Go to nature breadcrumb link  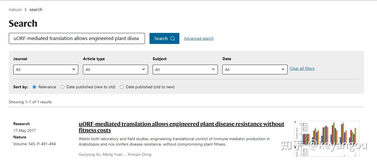point(15,10)
